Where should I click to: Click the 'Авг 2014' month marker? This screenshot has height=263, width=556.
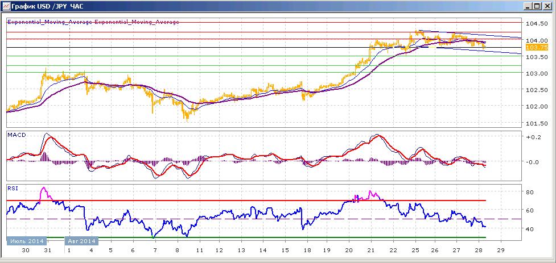[82, 241]
